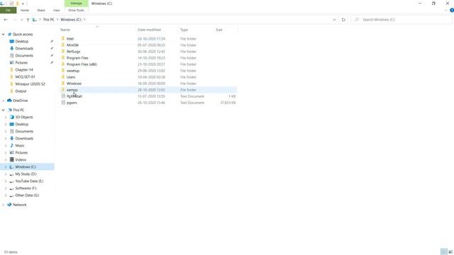The width and height of the screenshot is (454, 255).
Task: Open Pictures under Quick access
Action: [21, 62]
